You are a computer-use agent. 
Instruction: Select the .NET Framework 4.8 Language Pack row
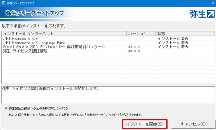click(108, 43)
